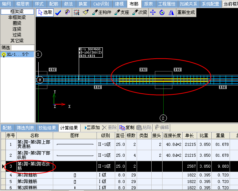This screenshot has width=238, height=191.
Task: Activate the zoom window icon
Action: click(x=76, y=12)
